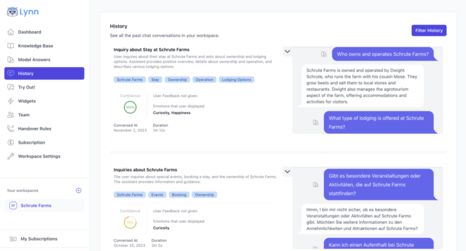This screenshot has width=466, height=251.
Task: Open Handover Rules phone icon
Action: tap(11, 129)
